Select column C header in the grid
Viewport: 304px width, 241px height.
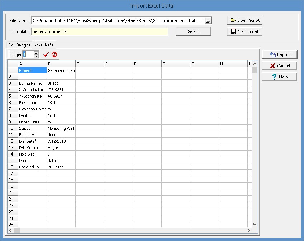coord(90,64)
